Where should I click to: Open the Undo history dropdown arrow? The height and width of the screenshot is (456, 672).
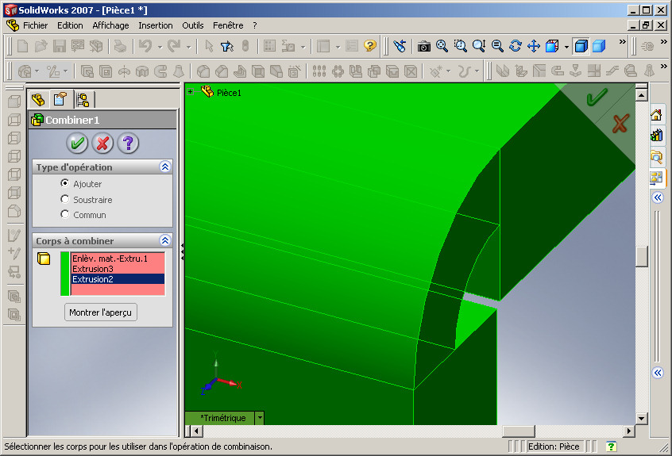coord(160,47)
